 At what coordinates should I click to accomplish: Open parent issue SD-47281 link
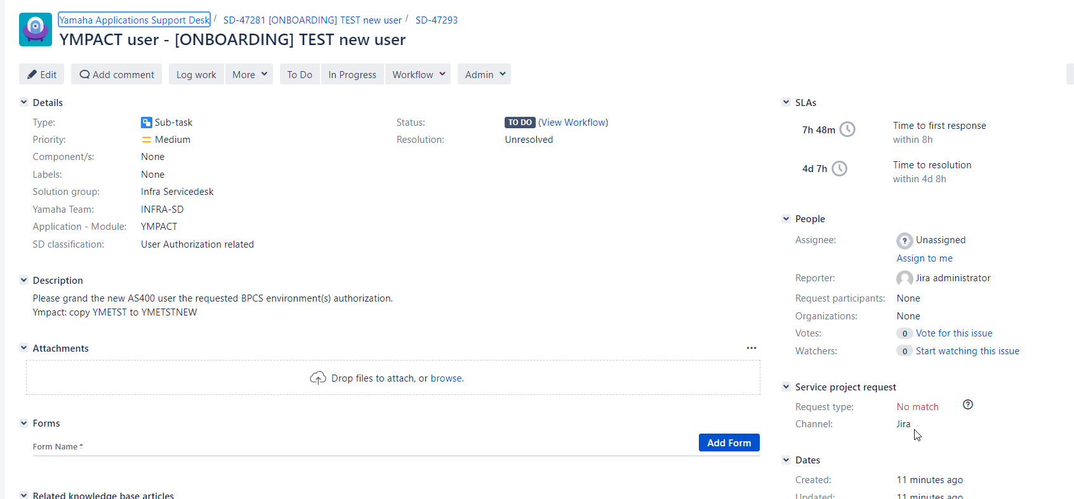point(312,20)
